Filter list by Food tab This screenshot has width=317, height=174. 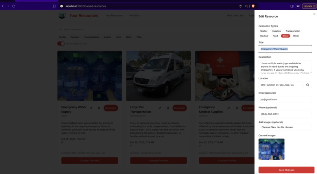[118, 37]
